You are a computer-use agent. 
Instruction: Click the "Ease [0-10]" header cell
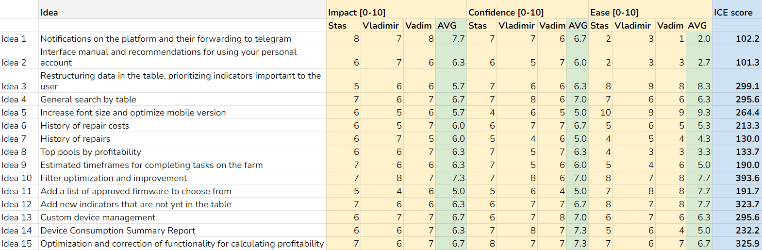[x=614, y=13]
